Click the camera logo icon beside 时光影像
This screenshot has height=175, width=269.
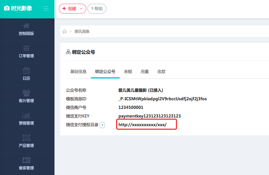coord(7,8)
